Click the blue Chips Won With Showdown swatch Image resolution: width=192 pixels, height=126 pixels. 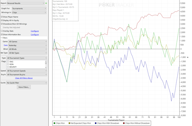pos(96,123)
